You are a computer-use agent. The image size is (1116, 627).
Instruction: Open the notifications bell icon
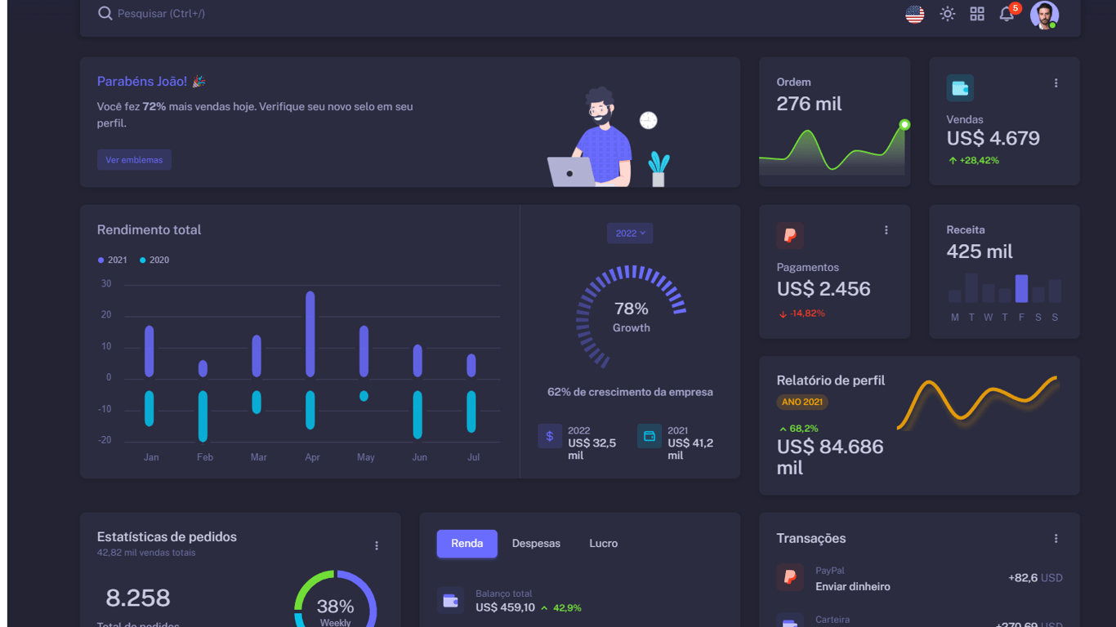[1007, 14]
